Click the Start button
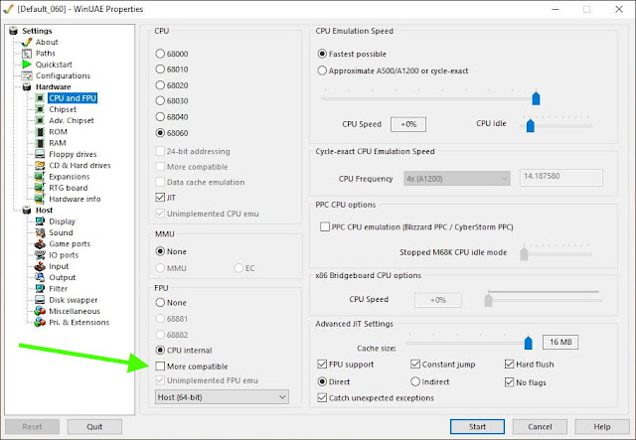 pyautogui.click(x=477, y=427)
